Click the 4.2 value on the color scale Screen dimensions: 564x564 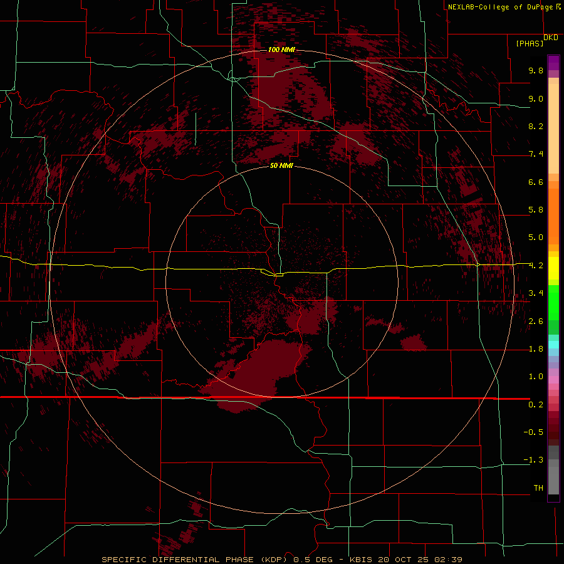536,266
